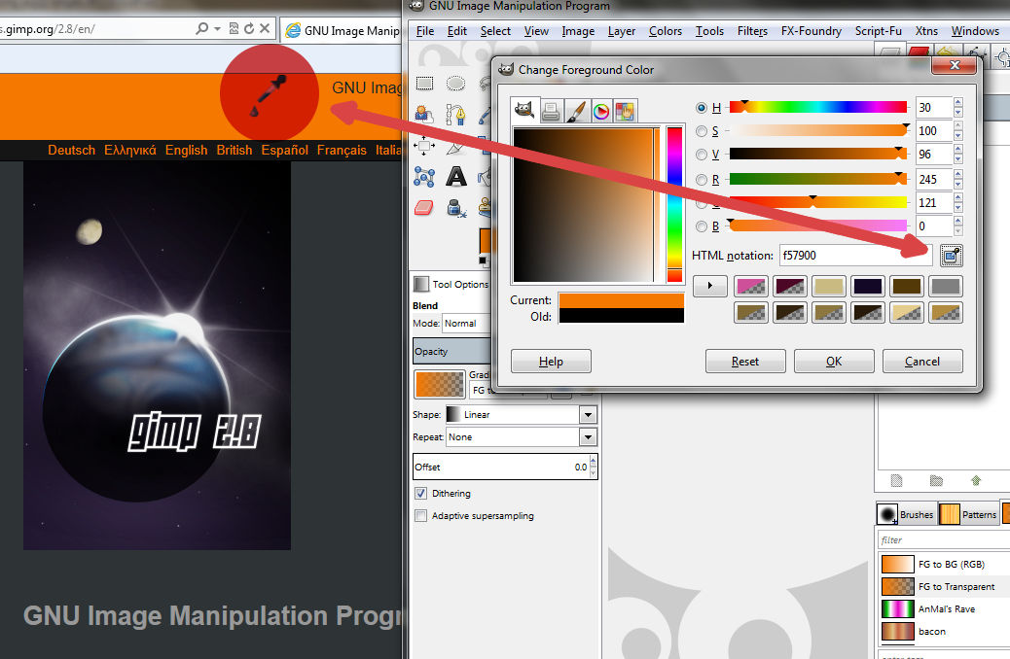Open the CMYK printer color tab
Screen dimensions: 1010x659
[550, 112]
